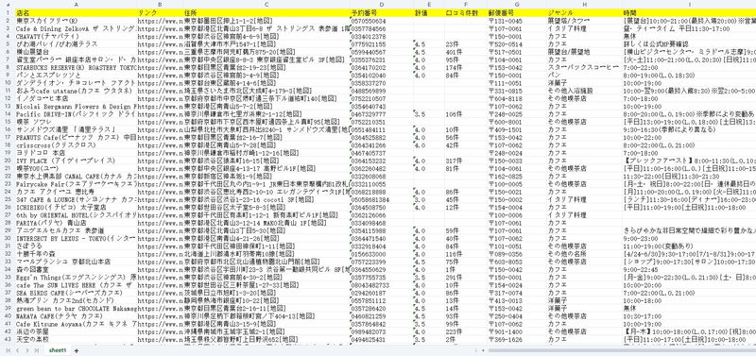
Task: Jump to the last sheet using navigation arrow
Action: coord(37,350)
